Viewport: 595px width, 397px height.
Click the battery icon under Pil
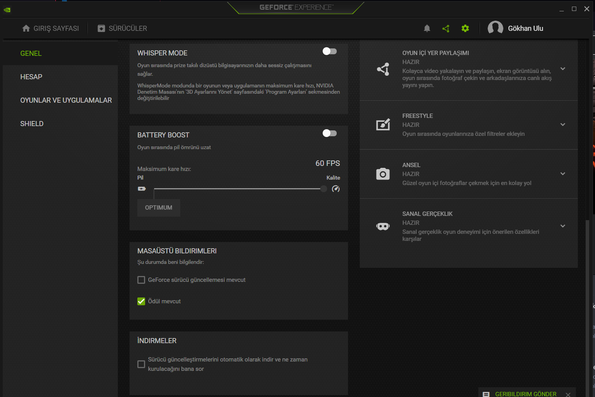tap(142, 189)
